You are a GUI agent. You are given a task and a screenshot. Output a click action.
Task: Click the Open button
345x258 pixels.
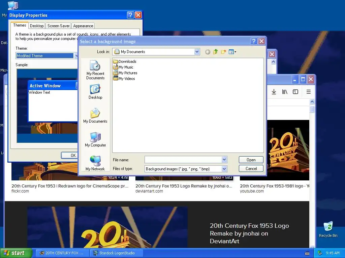click(x=251, y=160)
